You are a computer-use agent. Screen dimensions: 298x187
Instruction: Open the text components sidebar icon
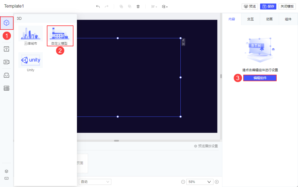coord(7,49)
